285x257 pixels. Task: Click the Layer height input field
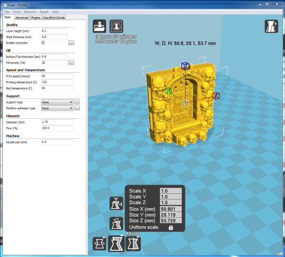pyautogui.click(x=54, y=31)
